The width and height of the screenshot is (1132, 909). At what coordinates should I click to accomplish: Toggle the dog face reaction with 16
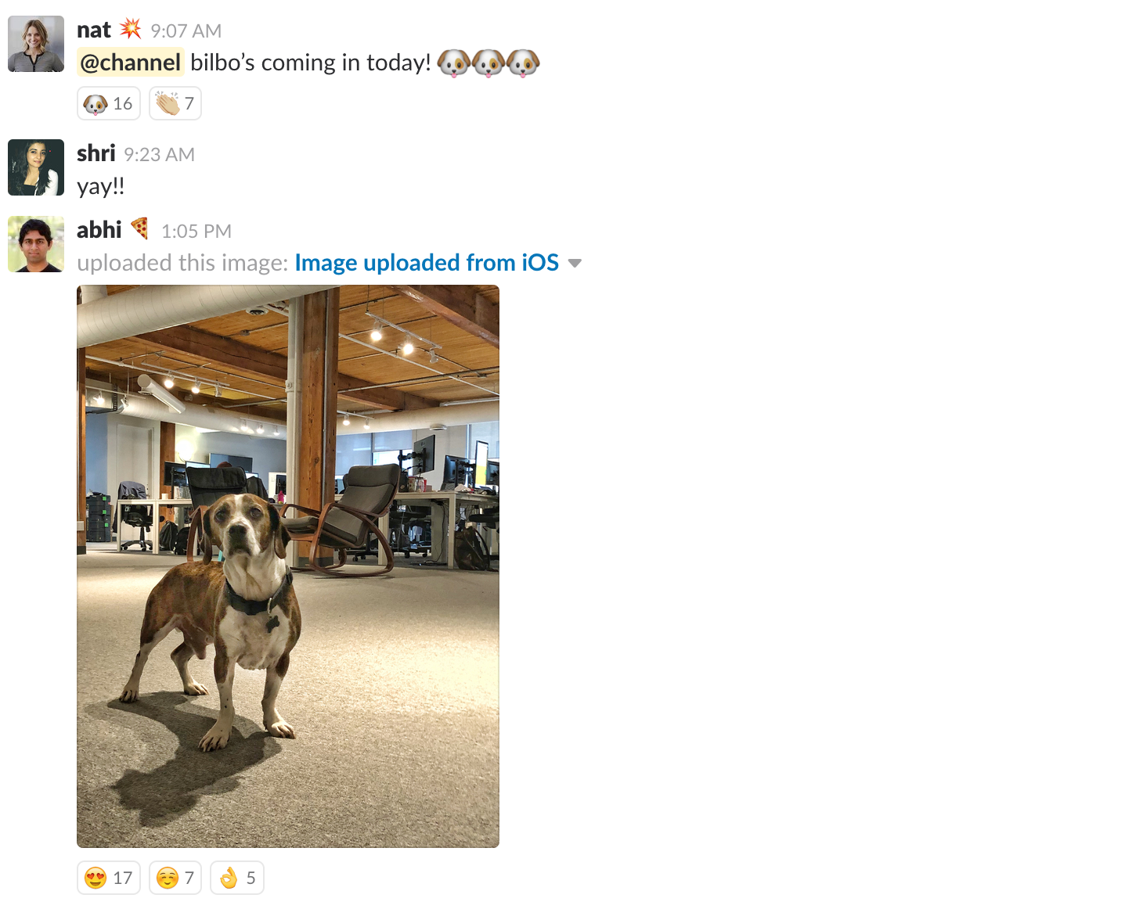pos(109,103)
